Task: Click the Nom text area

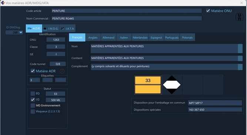Action: pyautogui.click(x=164, y=49)
